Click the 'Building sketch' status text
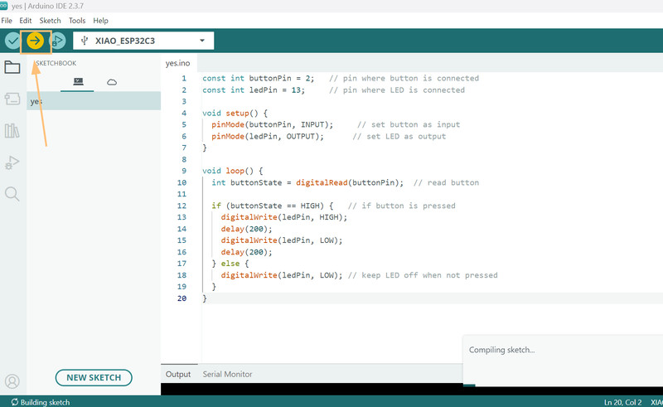Screen dimensions: 663x407 [x=46, y=402]
